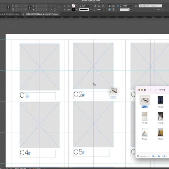This screenshot has height=169, width=169.
Task: Expand the Basic Graphics Frame style dropdown
Action: (x=163, y=6)
